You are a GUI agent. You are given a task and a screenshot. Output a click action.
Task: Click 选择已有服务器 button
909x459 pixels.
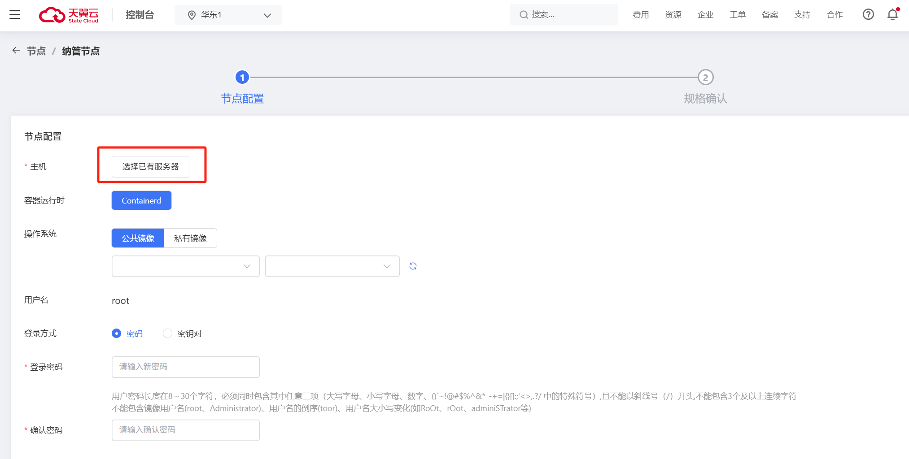click(150, 167)
